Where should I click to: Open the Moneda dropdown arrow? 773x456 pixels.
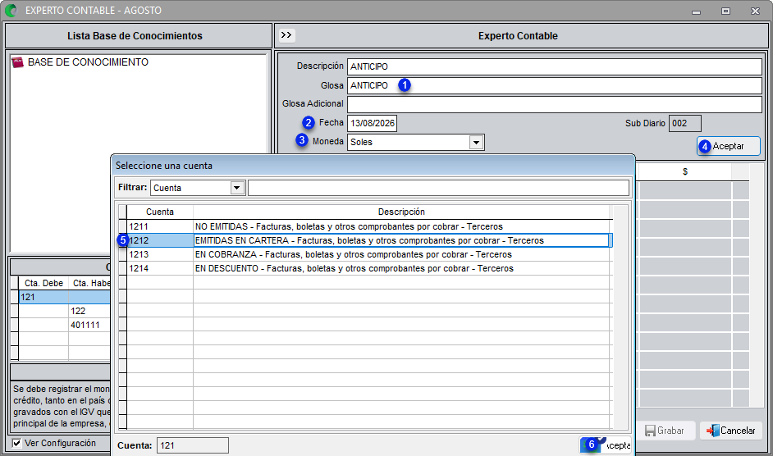[476, 143]
